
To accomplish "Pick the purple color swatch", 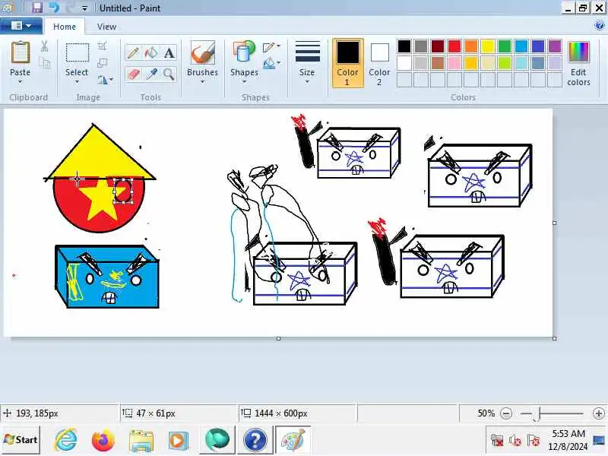I will click(555, 46).
